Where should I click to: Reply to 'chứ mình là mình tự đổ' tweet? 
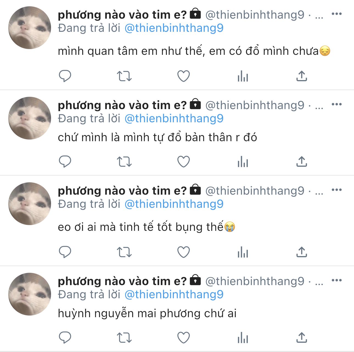click(65, 161)
